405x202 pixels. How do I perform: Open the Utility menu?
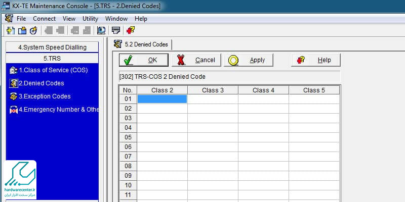[x=90, y=19]
